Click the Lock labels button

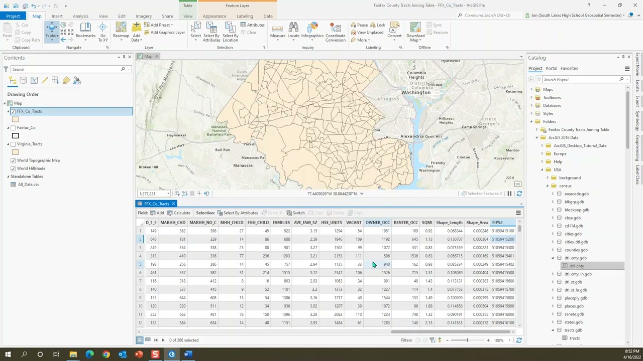[378, 25]
